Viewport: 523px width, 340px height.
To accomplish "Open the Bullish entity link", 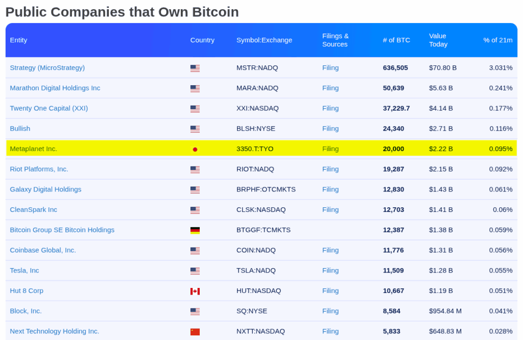I will point(20,129).
